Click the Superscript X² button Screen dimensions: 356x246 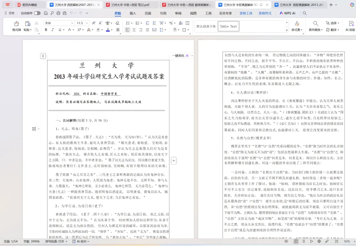point(79,30)
